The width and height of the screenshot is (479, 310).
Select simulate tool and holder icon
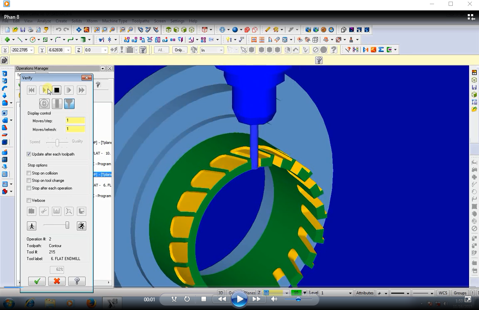pos(69,104)
